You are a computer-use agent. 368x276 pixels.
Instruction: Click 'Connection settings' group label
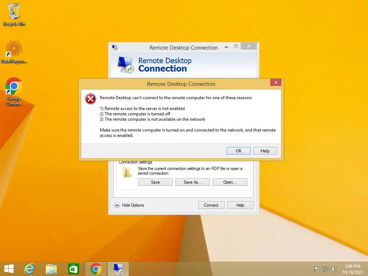(x=135, y=162)
